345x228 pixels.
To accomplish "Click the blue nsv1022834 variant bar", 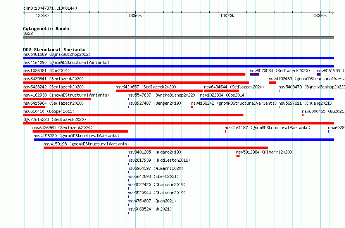I will pyautogui.click(x=267, y=99).
